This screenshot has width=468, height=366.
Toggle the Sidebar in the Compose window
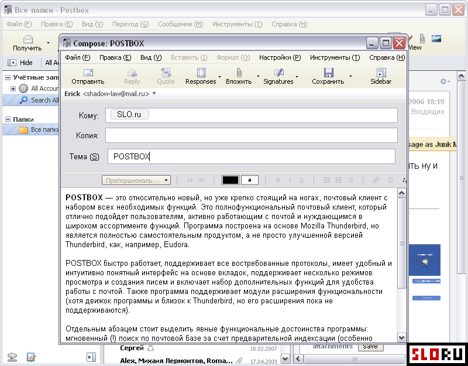(x=381, y=77)
